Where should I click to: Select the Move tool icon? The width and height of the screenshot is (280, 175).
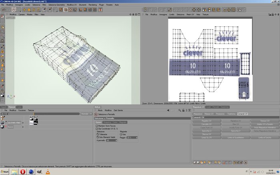point(24,10)
